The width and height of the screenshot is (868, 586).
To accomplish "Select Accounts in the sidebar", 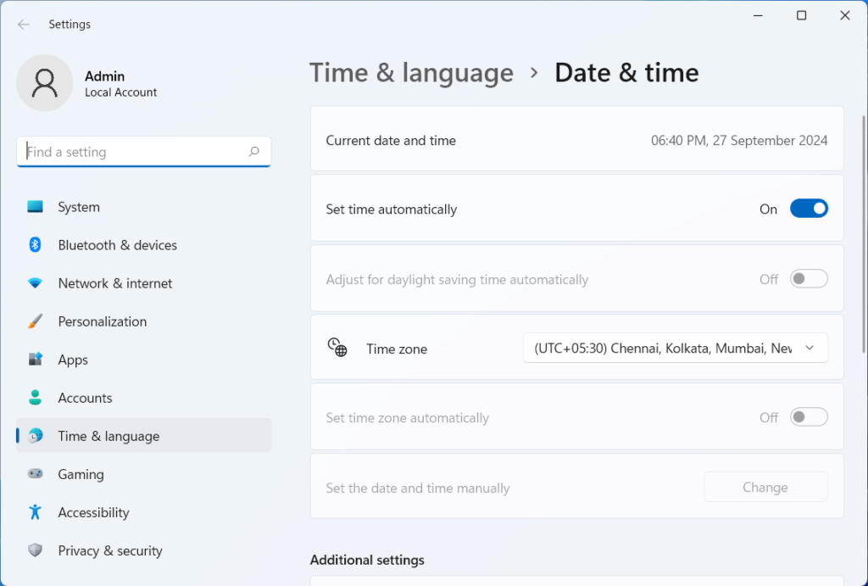I will click(144, 398).
